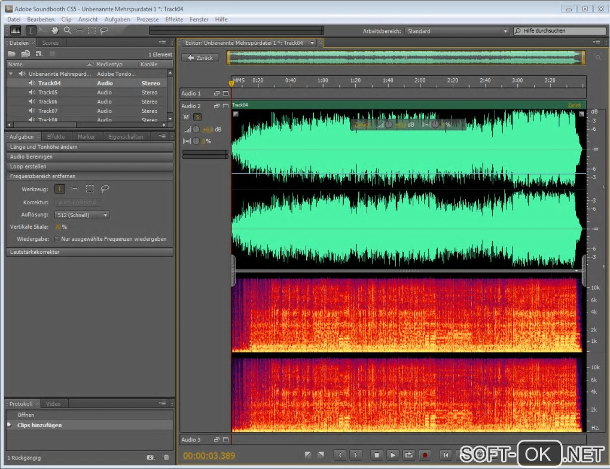The image size is (610, 469).
Task: Toggle the Loop playback button
Action: (409, 455)
